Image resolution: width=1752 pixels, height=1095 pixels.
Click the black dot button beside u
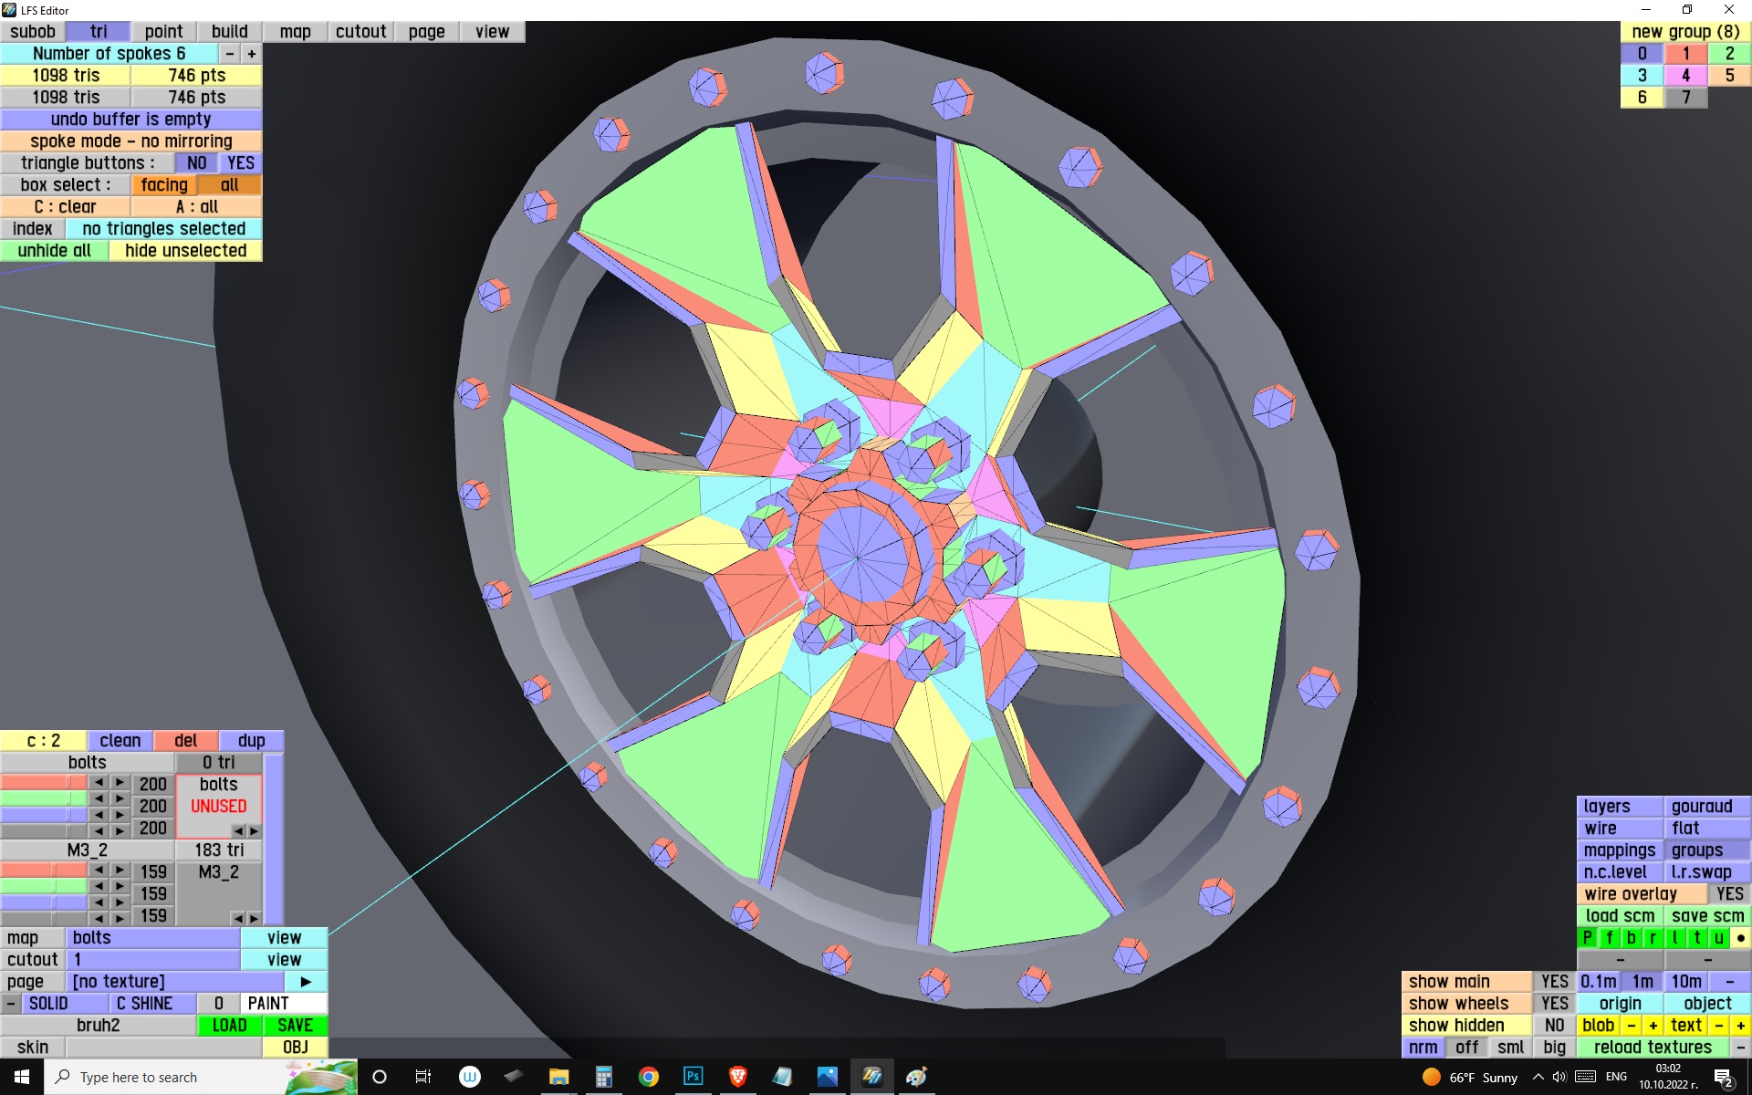(1740, 938)
